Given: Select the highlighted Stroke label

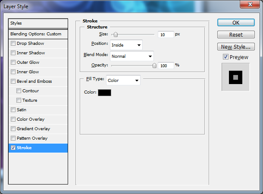Looking at the screenshot, I should point(24,148).
